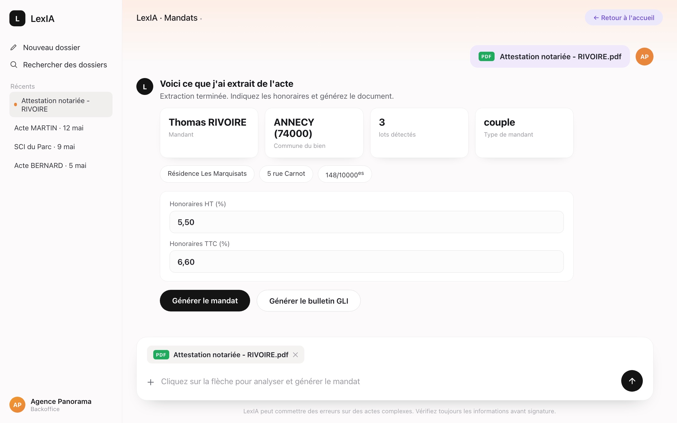Click the Honoraires TTC (%) field
The height and width of the screenshot is (423, 677).
pyautogui.click(x=367, y=261)
